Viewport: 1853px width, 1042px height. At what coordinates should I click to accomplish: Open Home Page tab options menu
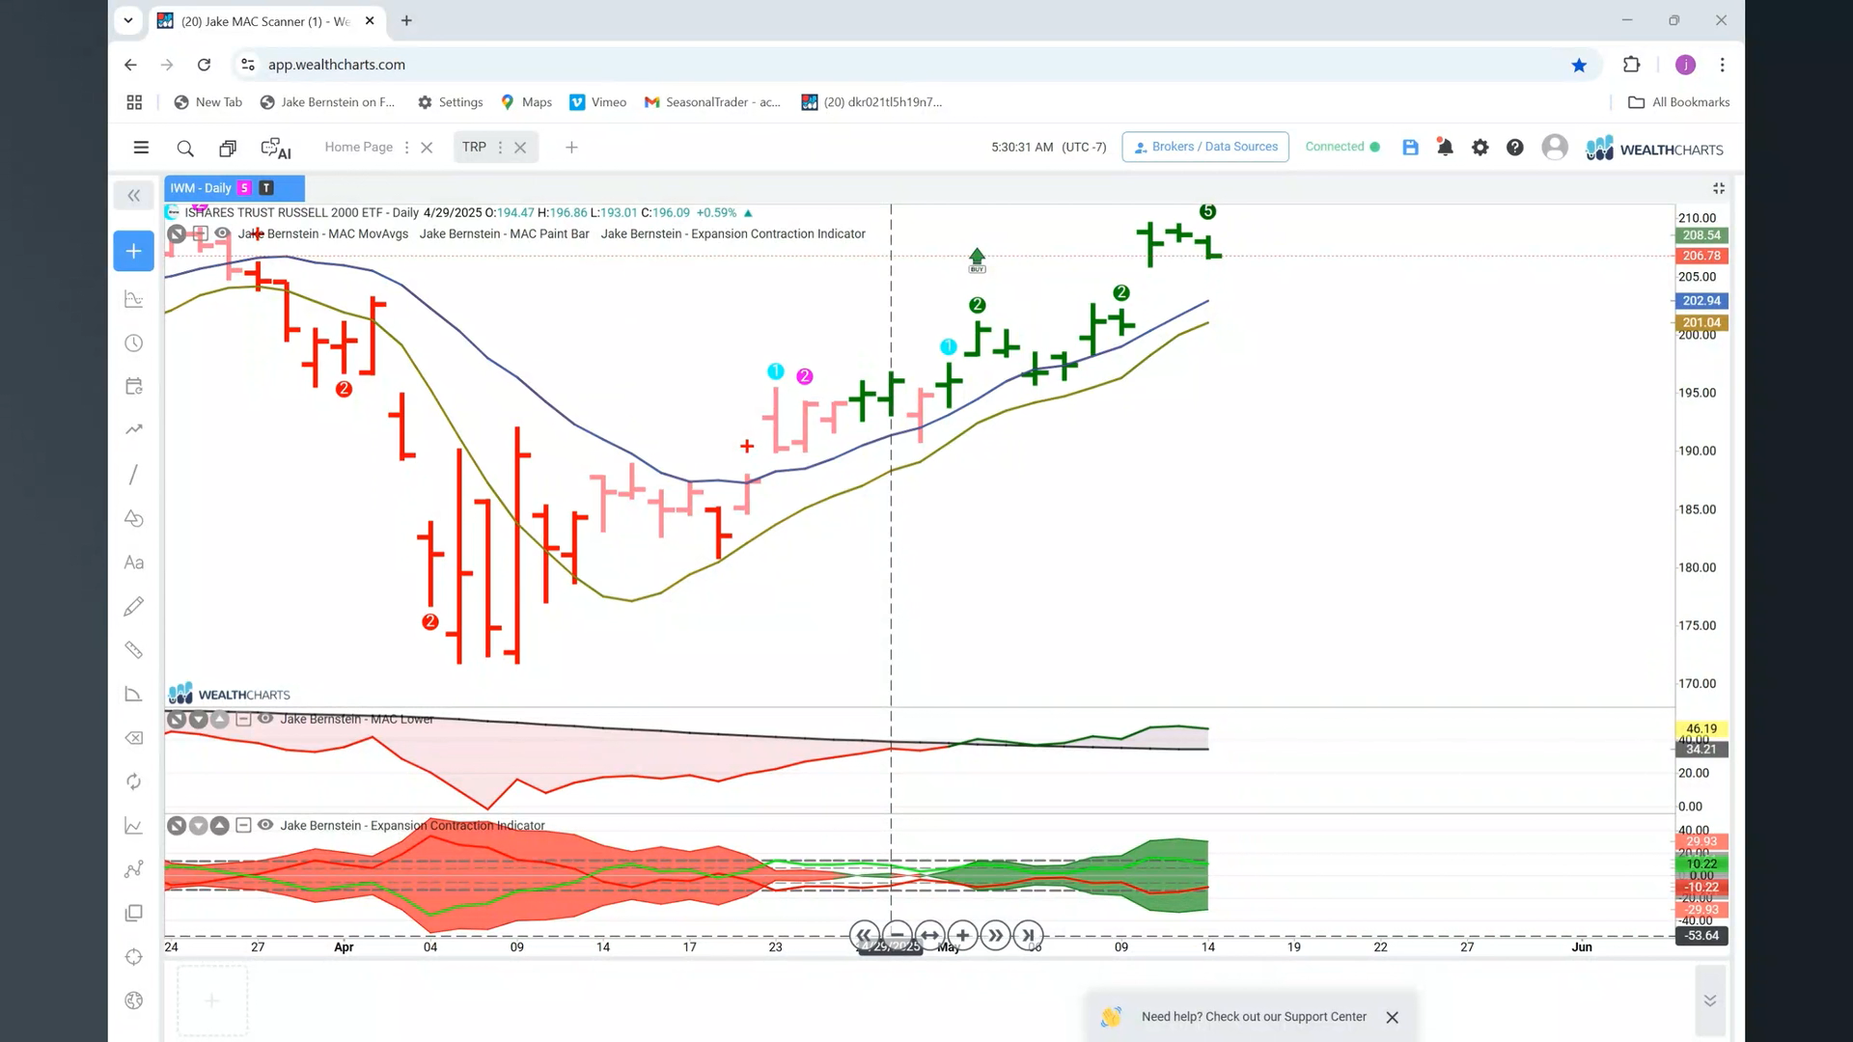tap(406, 148)
